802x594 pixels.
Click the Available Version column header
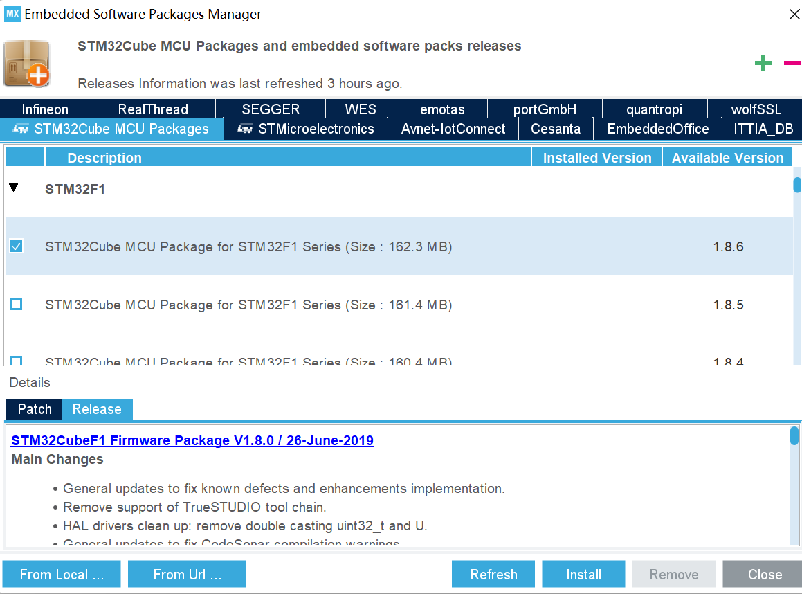[x=727, y=158]
